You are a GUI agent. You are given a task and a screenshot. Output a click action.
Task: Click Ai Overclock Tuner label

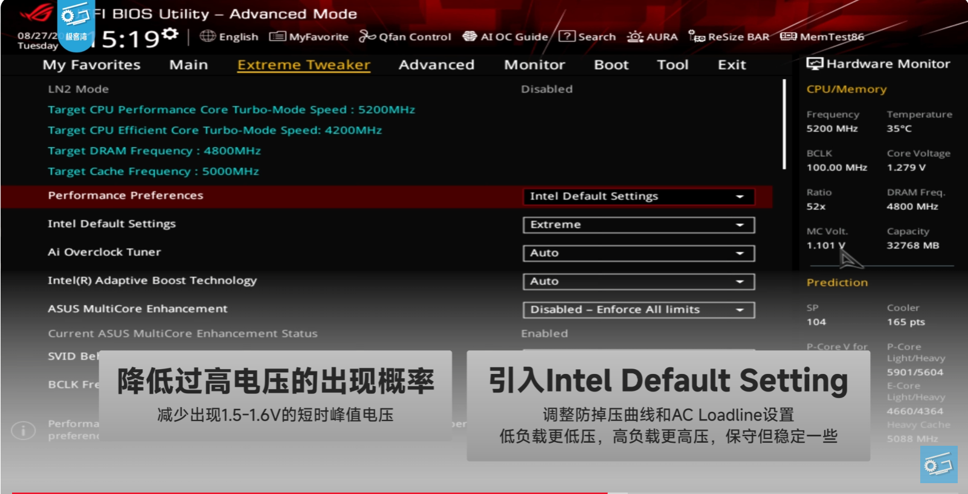tap(105, 252)
